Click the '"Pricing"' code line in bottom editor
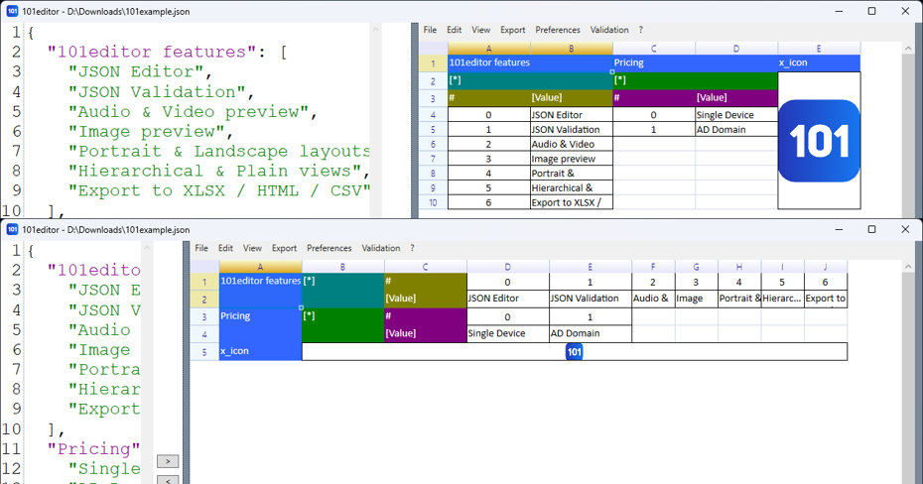923x484 pixels. click(94, 449)
